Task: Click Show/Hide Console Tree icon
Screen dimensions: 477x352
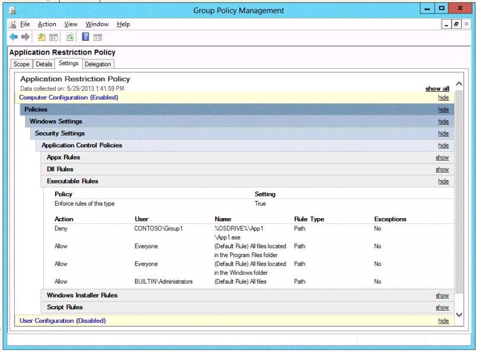Action: pos(53,37)
